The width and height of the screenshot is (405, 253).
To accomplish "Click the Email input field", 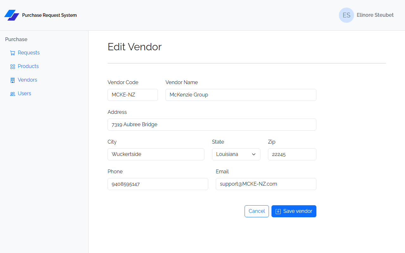I will pos(266,184).
